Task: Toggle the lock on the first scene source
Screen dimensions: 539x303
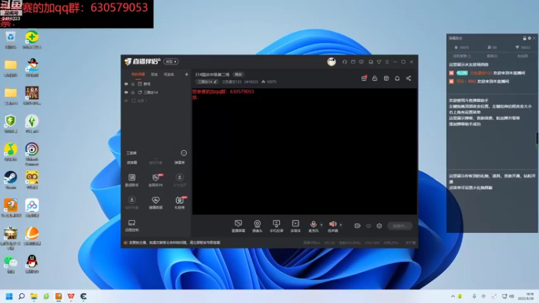Action: (133, 83)
